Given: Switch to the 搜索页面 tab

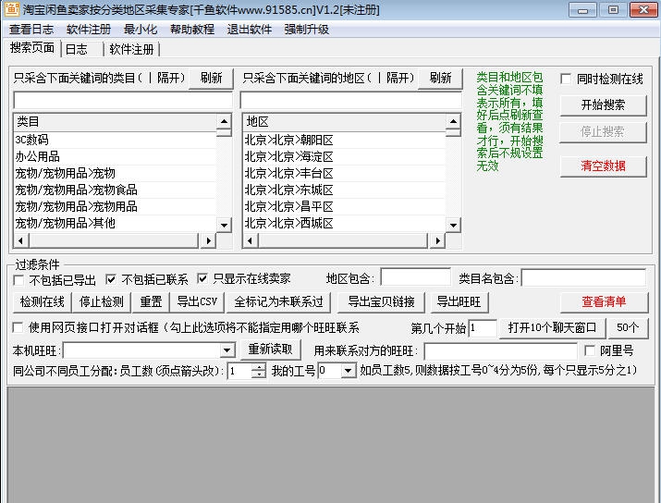Looking at the screenshot, I should pos(32,48).
